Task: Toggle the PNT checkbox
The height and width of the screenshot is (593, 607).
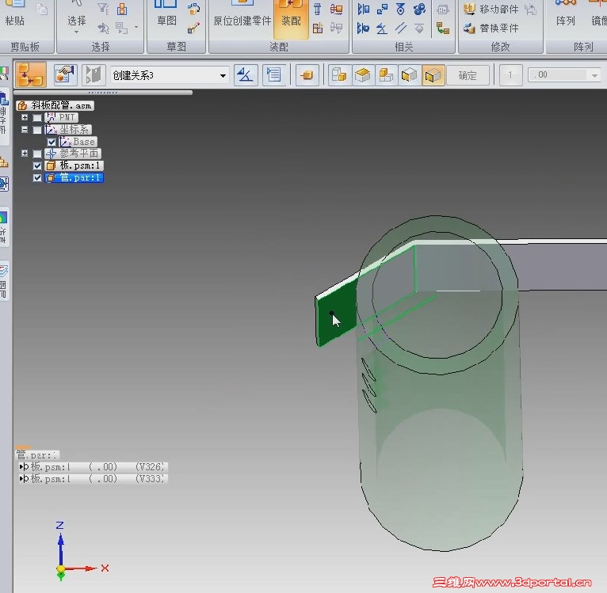Action: click(x=37, y=118)
